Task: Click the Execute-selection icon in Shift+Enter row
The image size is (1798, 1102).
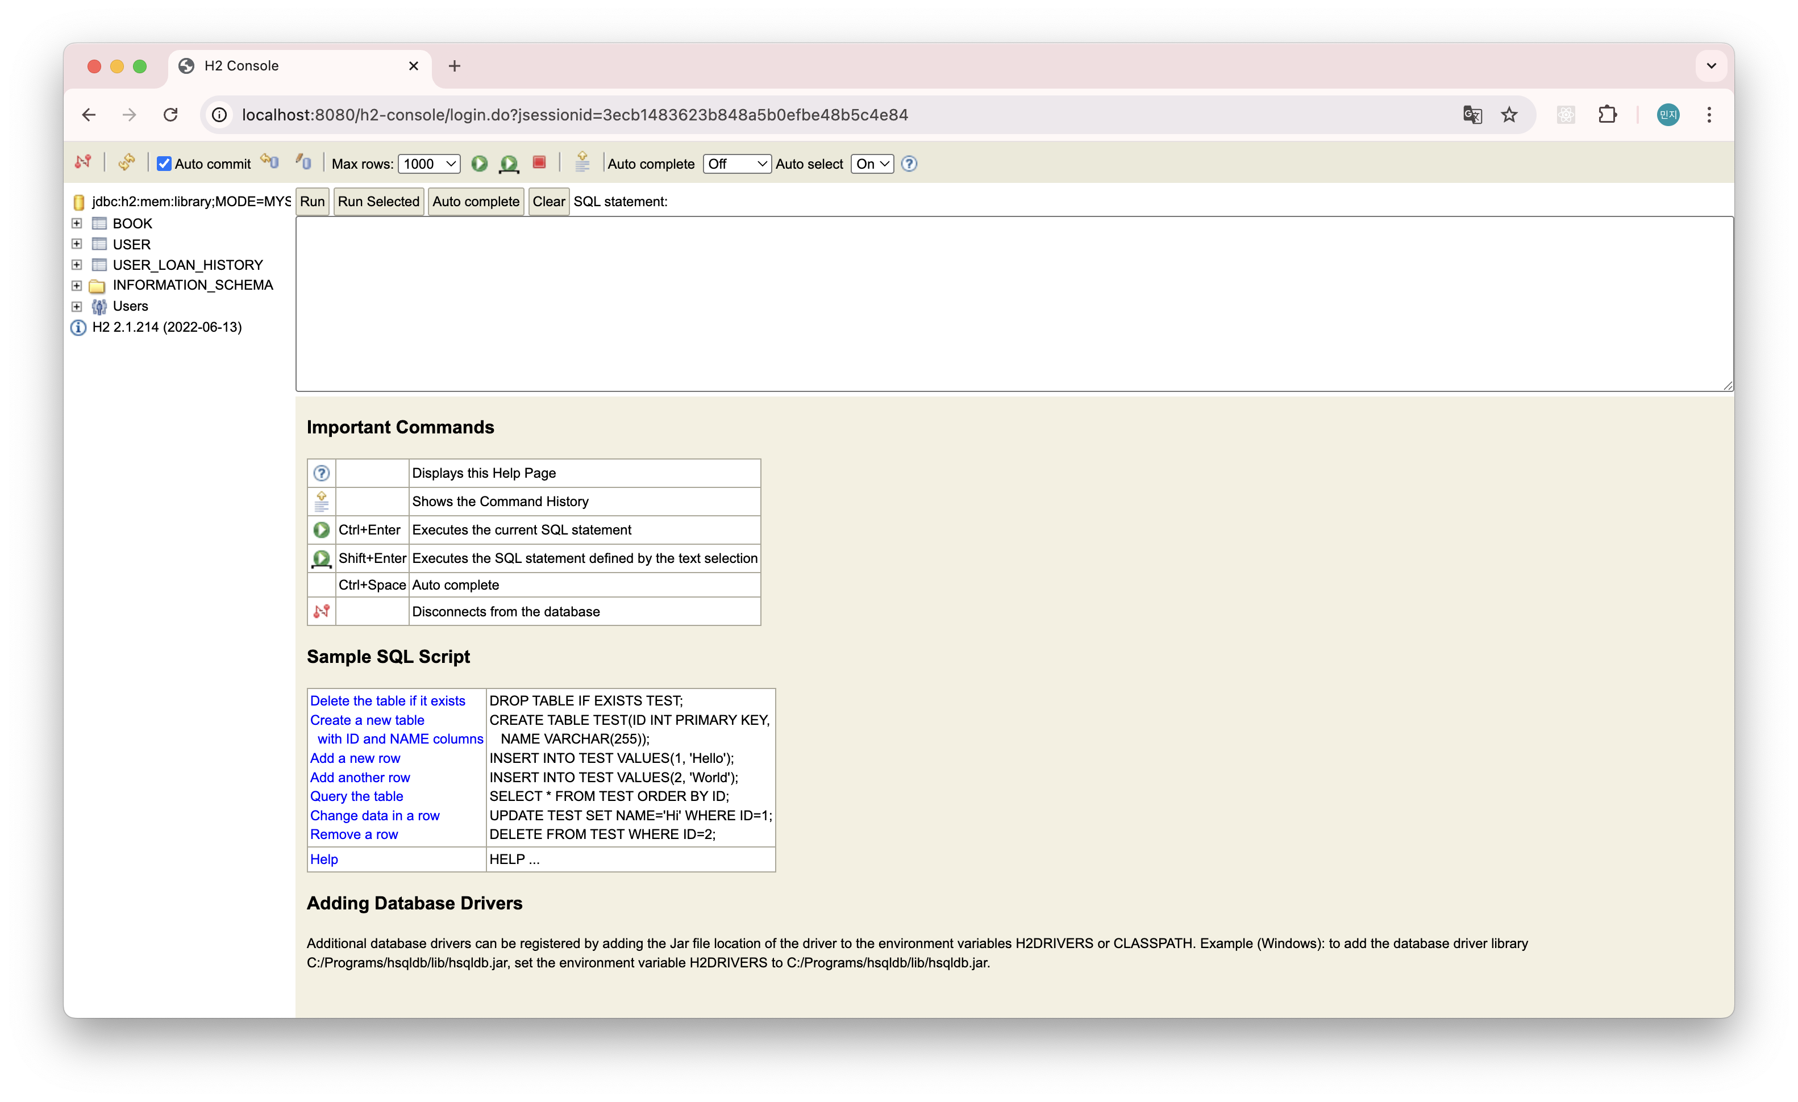Action: point(321,558)
